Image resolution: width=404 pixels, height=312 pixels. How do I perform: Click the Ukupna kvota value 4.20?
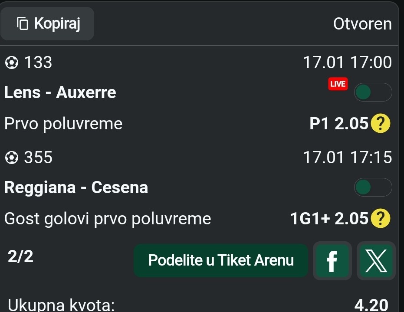[371, 305]
